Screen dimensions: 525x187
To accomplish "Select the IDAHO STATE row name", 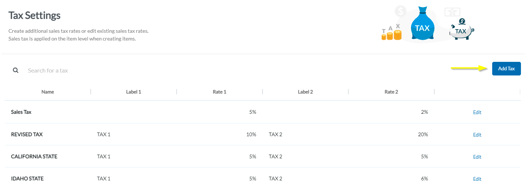I will click(27, 179).
